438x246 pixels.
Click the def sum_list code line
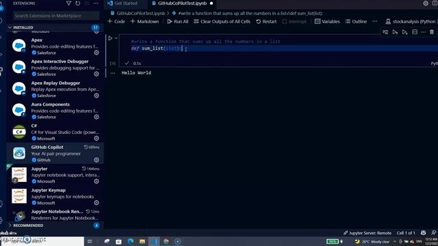tap(156, 49)
